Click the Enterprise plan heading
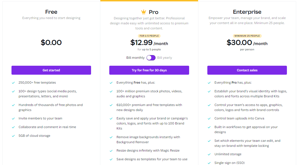This screenshot has width=297, height=165. pyautogui.click(x=247, y=12)
